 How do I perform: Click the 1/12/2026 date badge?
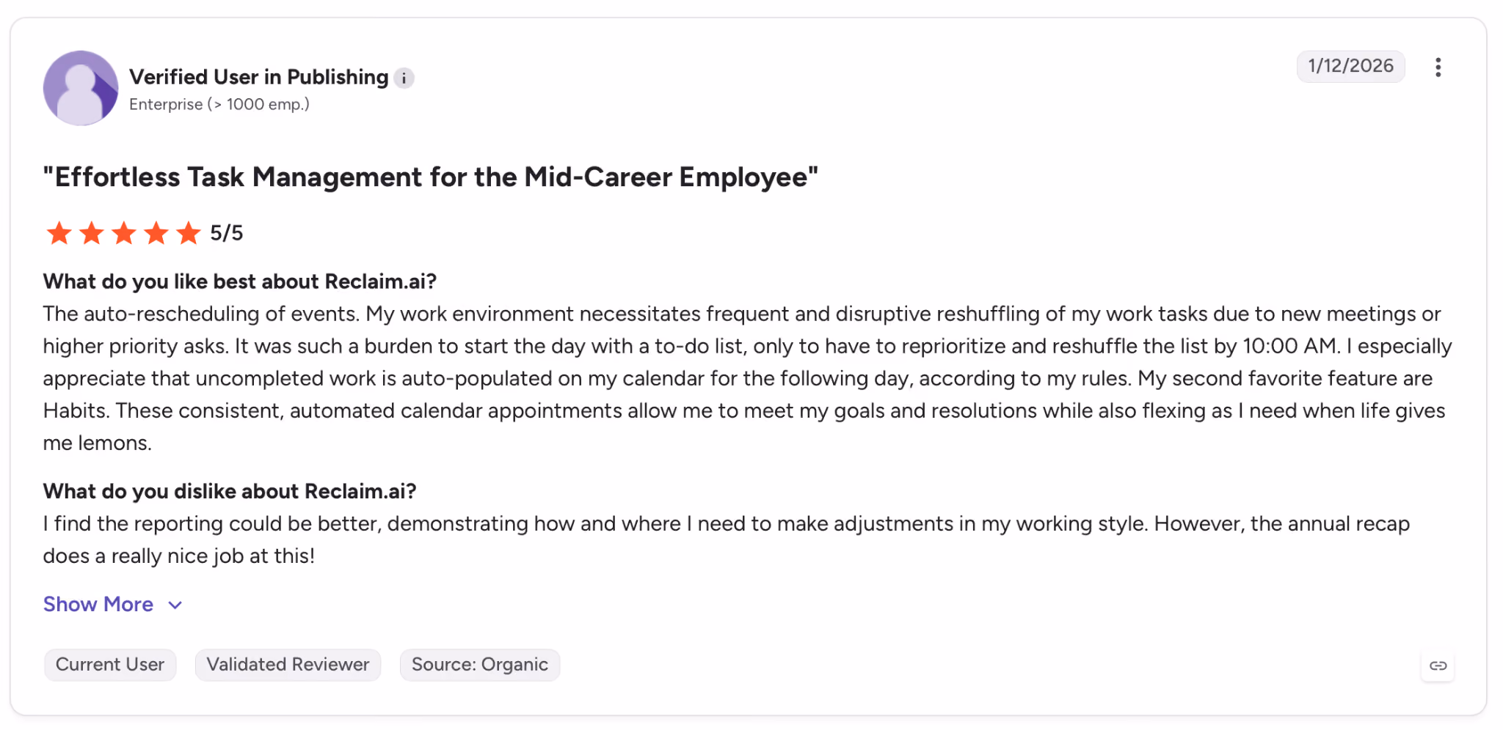coord(1350,66)
